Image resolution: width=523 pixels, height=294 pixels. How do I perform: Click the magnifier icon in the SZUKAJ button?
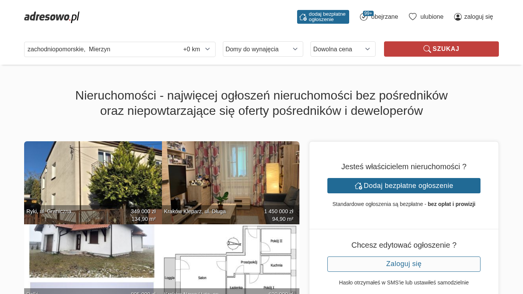pos(427,49)
